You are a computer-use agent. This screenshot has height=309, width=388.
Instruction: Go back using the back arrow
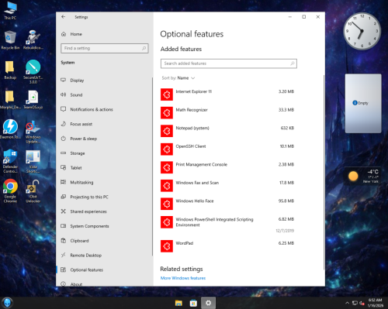click(x=64, y=17)
